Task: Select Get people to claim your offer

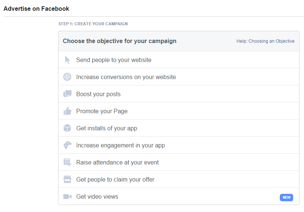Action: (115, 179)
